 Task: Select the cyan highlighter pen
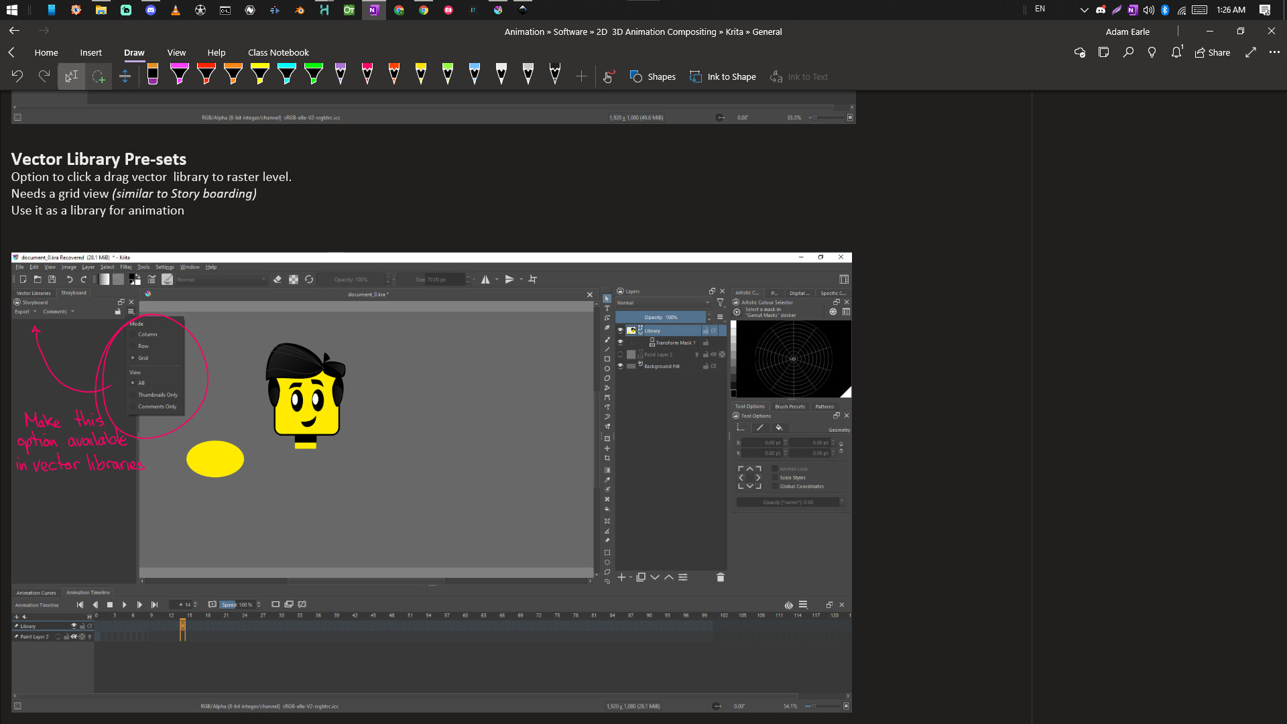pyautogui.click(x=287, y=74)
